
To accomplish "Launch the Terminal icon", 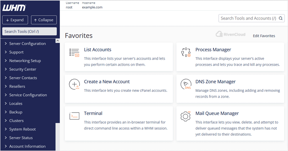I will point(74,116).
